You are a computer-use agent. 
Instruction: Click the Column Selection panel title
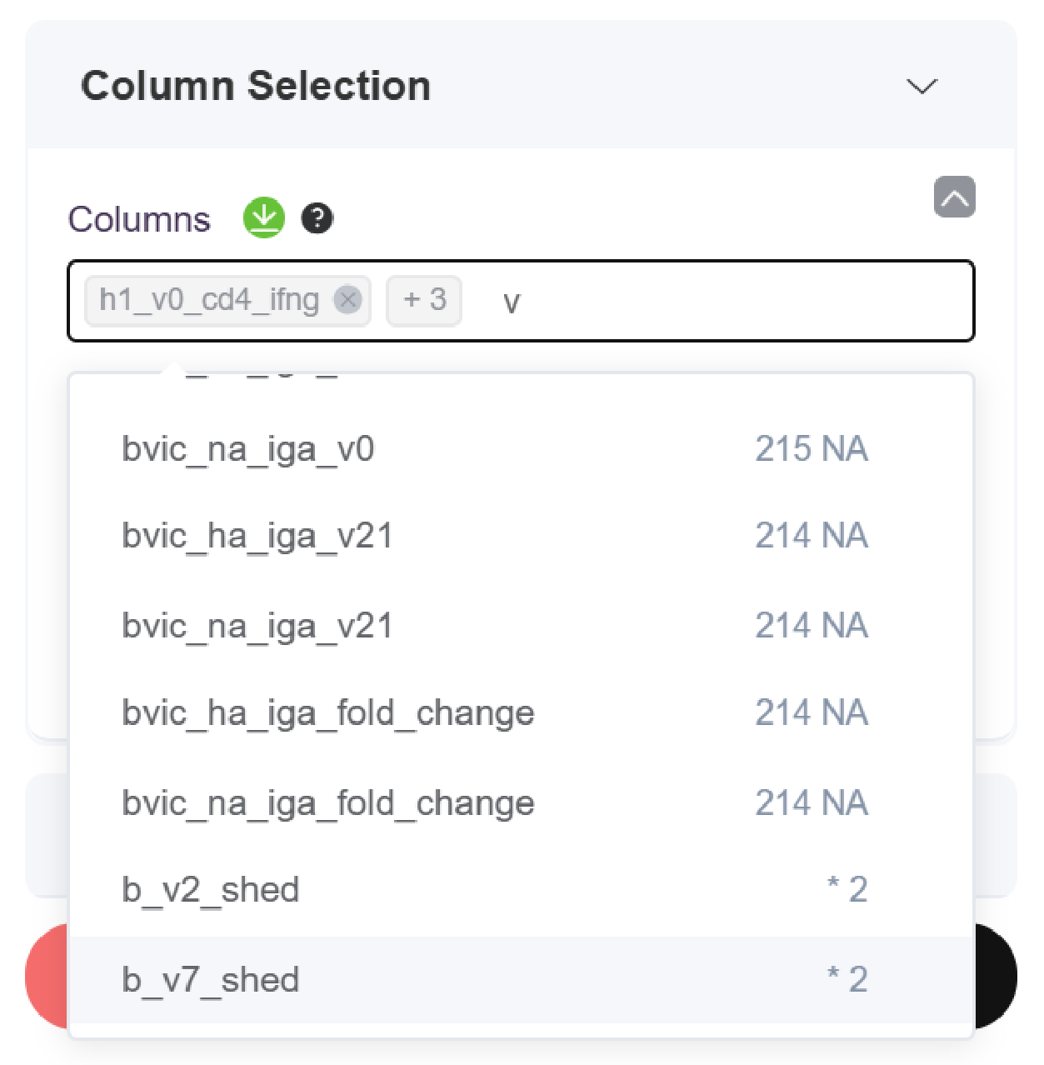pyautogui.click(x=255, y=86)
